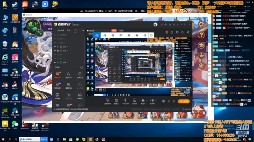Choose IME candidate 1 挖
254x142 pixels.
click(x=97, y=35)
